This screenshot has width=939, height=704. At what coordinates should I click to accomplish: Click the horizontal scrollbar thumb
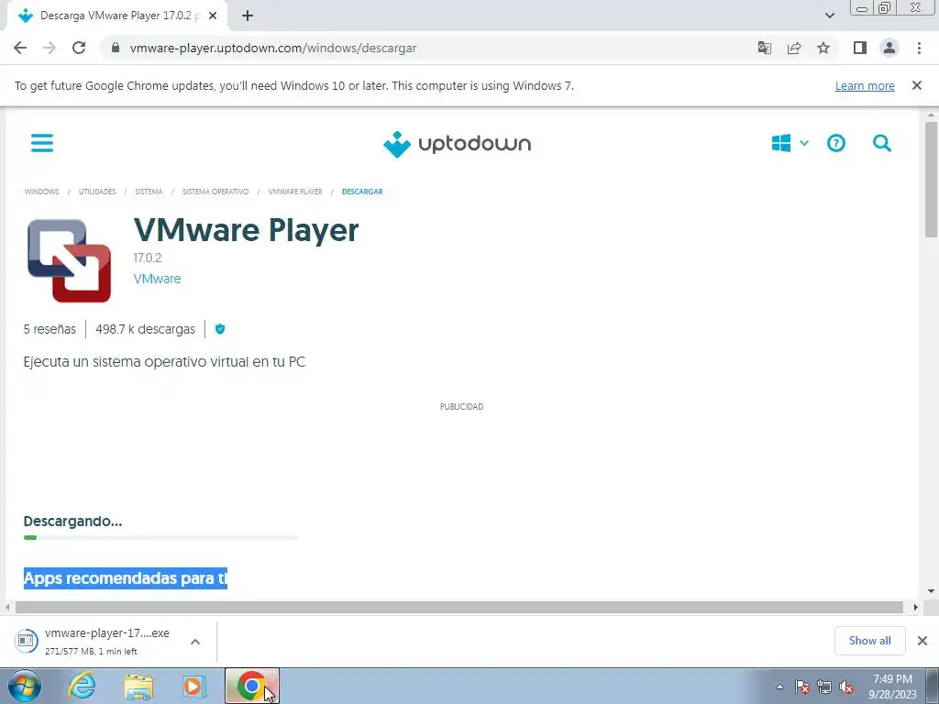(458, 607)
